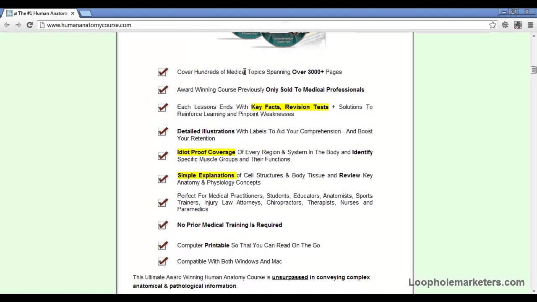Screen dimensions: 537x302
Task: Minimize the browser window
Action: (x=504, y=12)
